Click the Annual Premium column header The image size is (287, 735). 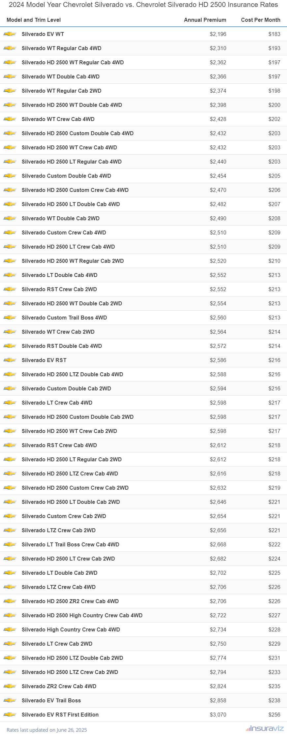[x=205, y=20]
